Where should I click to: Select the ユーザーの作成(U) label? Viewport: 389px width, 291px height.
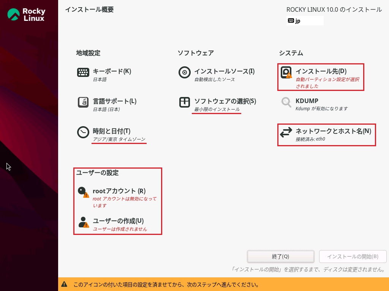click(x=118, y=221)
